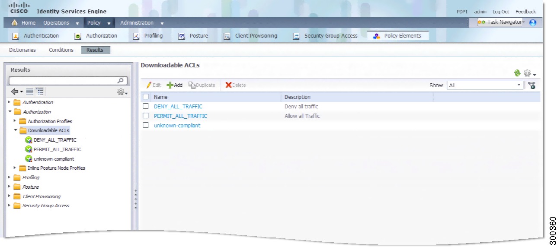Open the DENY_ALL_TRAFFIC link in table

click(178, 106)
